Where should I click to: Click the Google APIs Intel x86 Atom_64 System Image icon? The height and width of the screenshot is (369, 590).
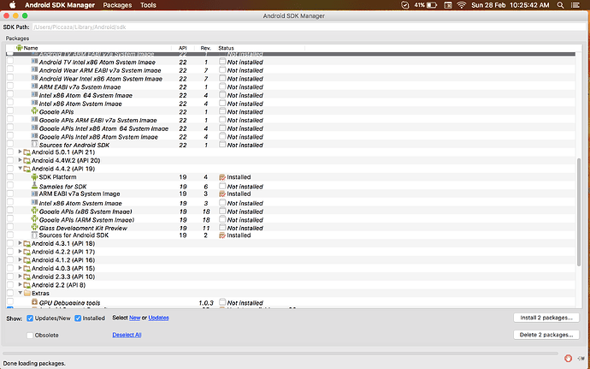point(34,128)
